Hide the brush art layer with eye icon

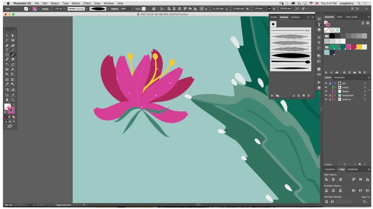tap(326, 100)
